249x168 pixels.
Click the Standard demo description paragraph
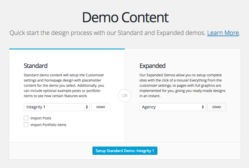click(64, 86)
